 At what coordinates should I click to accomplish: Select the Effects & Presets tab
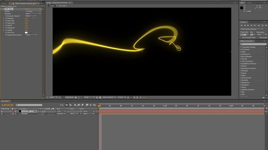[247, 41]
